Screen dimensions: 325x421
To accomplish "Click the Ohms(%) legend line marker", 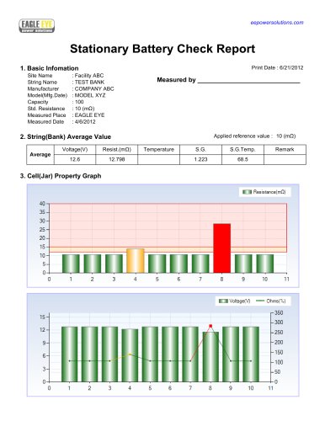I will [260, 301].
